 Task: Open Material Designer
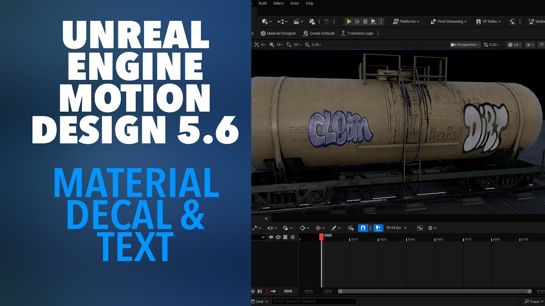tap(278, 33)
